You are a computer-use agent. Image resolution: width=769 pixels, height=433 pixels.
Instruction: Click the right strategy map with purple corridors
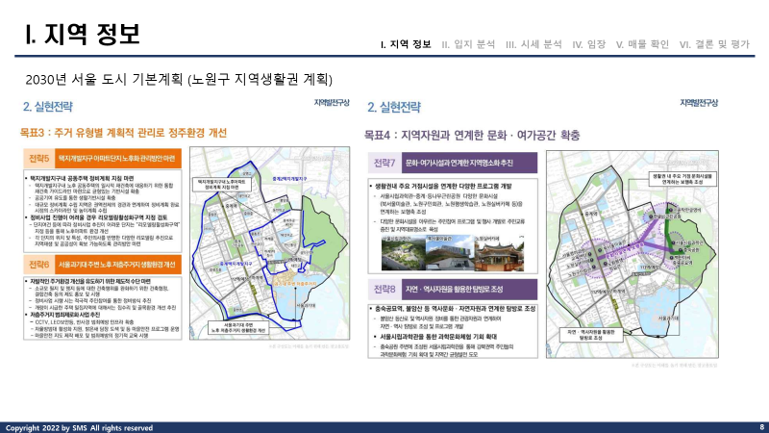pos(633,254)
